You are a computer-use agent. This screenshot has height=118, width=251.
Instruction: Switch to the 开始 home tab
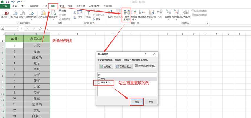point(15,6)
